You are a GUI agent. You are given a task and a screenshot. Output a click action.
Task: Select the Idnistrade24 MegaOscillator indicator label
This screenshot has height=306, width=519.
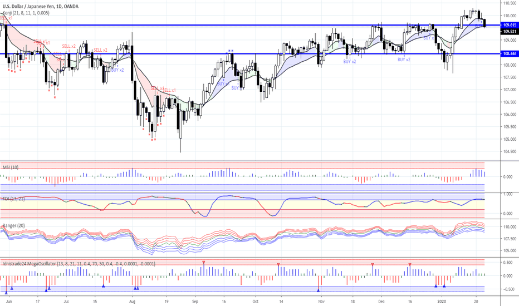78,263
